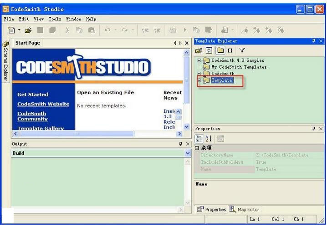This screenshot has width=327, height=225.
Task: Pin the Properties panel
Action: pyautogui.click(x=314, y=129)
